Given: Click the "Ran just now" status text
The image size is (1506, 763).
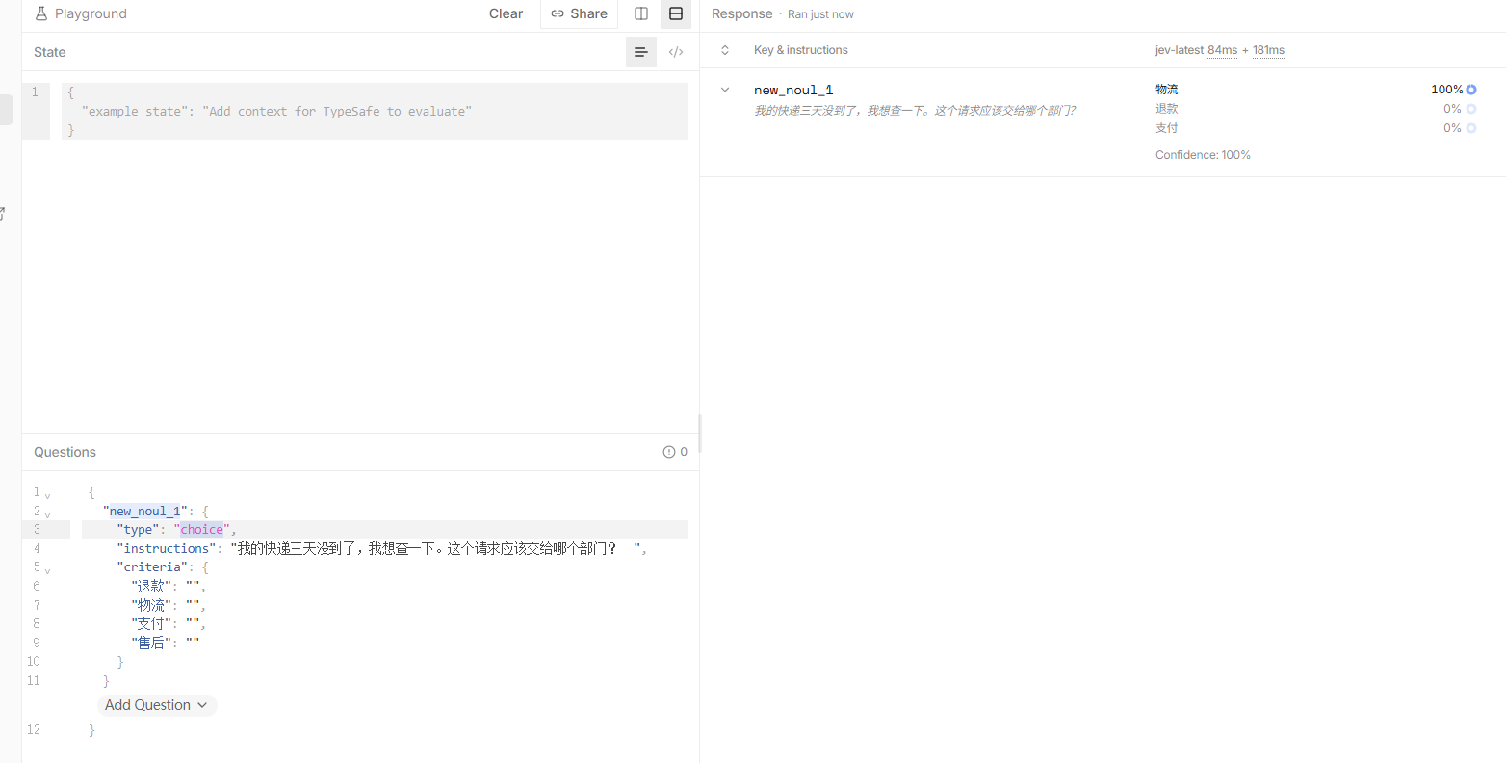Looking at the screenshot, I should tap(820, 14).
